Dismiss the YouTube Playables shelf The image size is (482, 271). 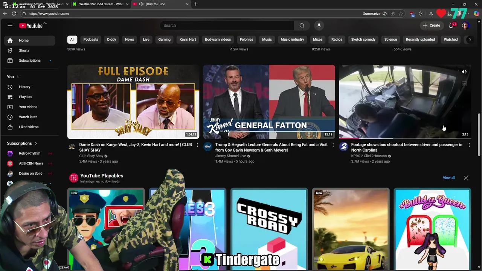[466, 178]
